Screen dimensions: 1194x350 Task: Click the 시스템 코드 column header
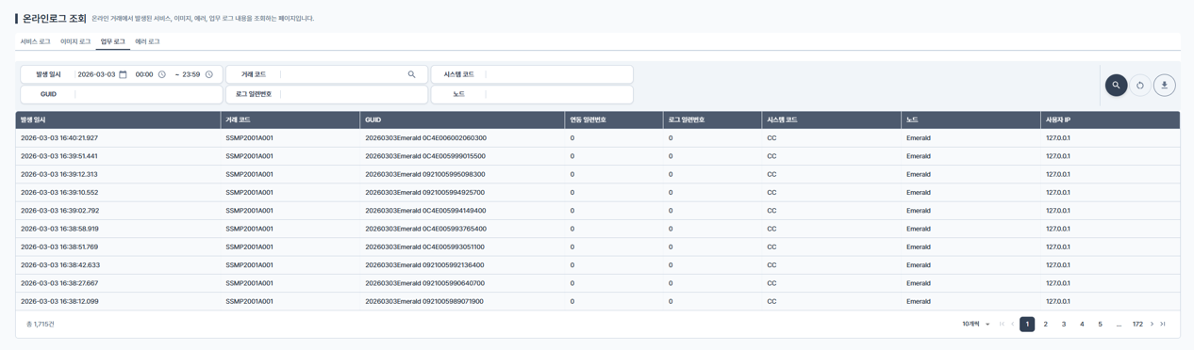[x=831, y=119]
